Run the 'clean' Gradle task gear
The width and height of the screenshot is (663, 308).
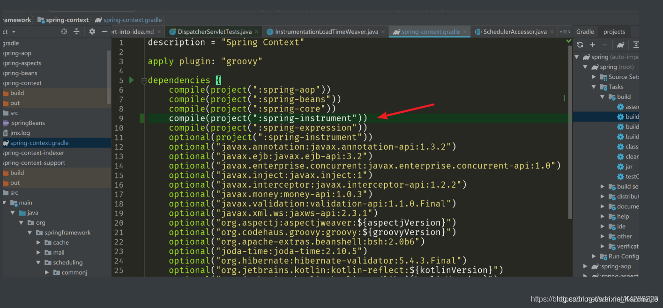click(620, 157)
